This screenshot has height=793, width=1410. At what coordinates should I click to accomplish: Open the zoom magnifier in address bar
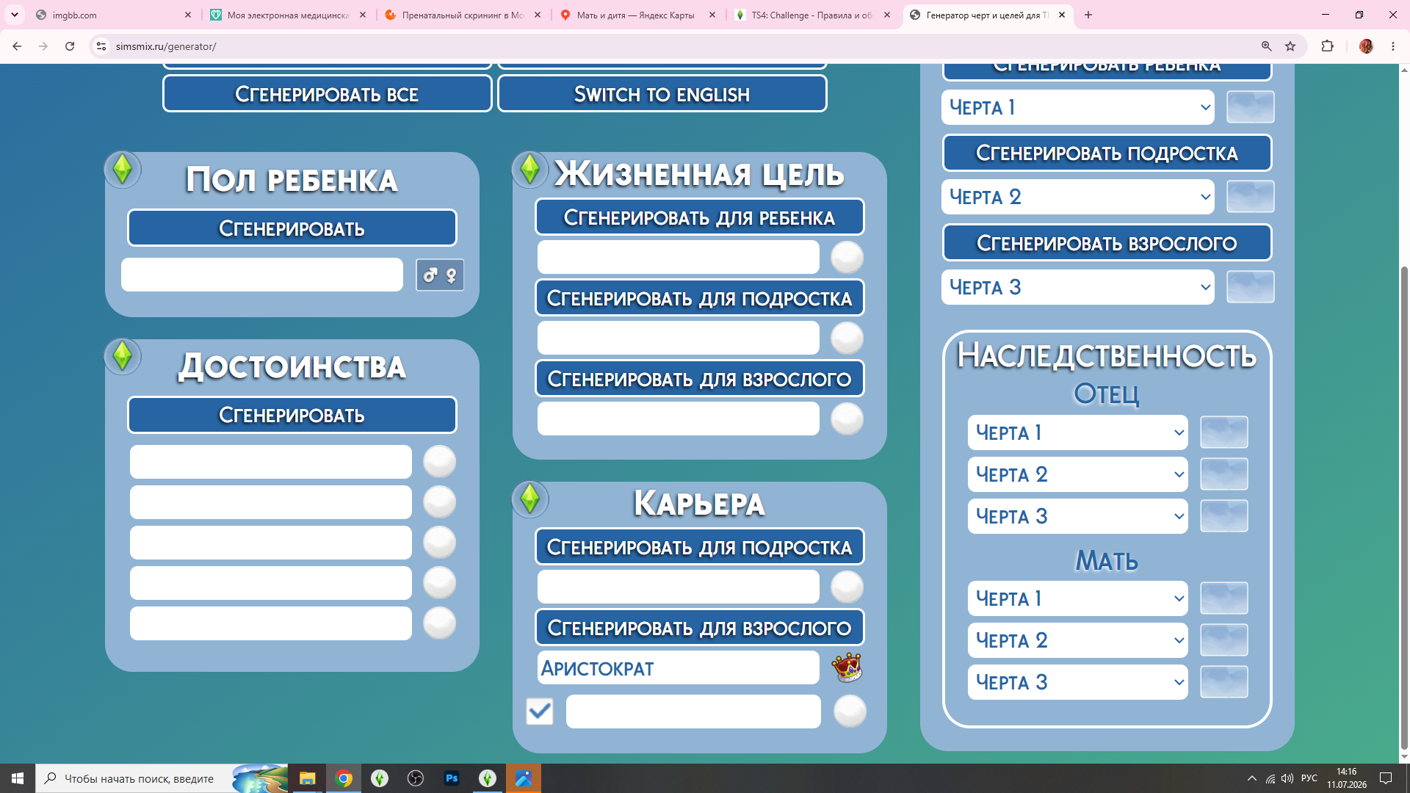[1266, 46]
